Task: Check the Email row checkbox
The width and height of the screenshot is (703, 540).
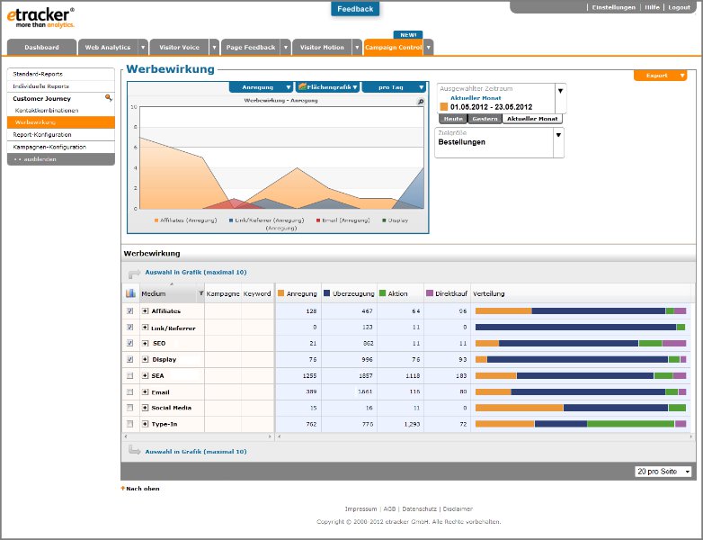Action: [x=130, y=391]
